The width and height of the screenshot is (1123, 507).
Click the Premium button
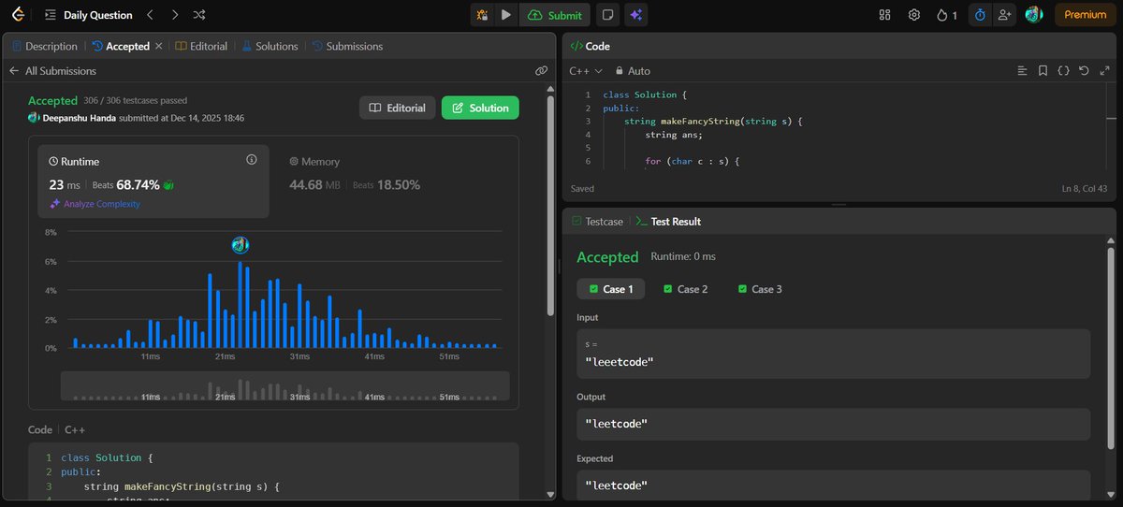click(x=1085, y=15)
